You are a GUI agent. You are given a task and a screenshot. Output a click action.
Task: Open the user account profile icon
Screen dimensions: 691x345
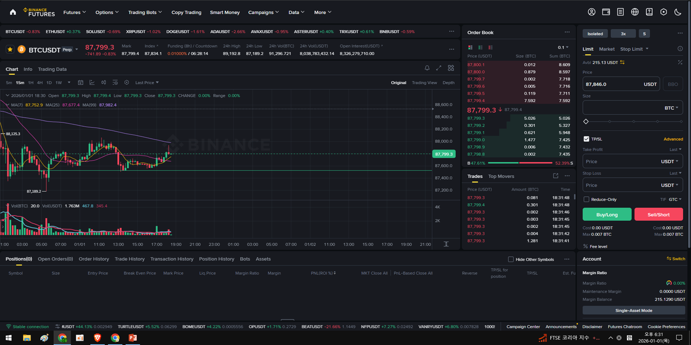pyautogui.click(x=591, y=12)
